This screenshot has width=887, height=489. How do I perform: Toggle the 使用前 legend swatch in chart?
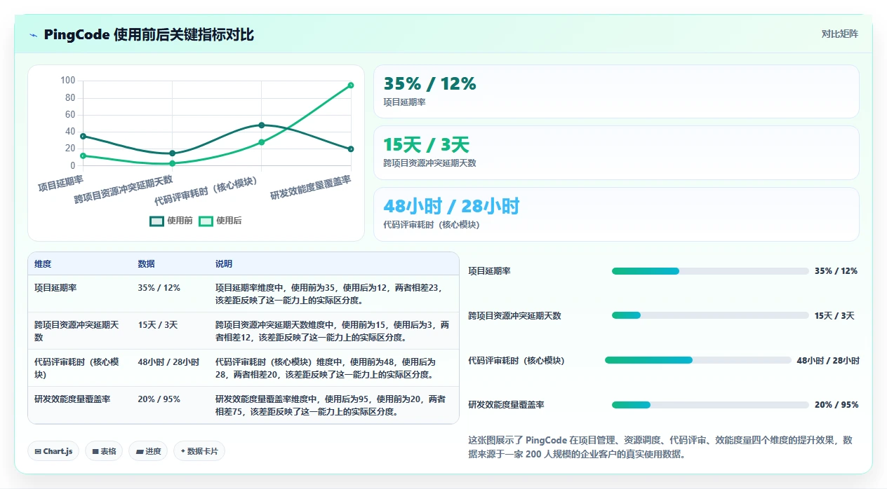(156, 221)
